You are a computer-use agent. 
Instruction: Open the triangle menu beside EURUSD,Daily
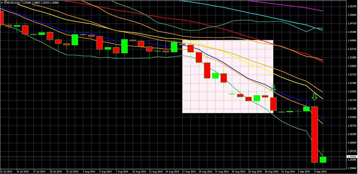2,3
